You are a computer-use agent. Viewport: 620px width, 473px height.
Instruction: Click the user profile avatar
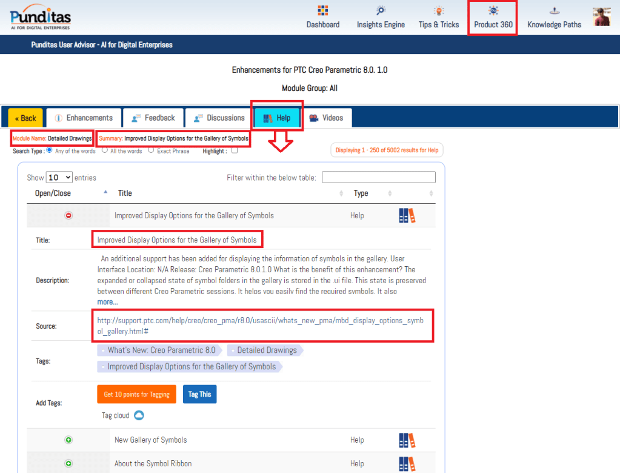point(601,17)
